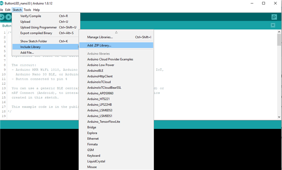
Task: Include the Keyboard library
Action: [x=116, y=155]
